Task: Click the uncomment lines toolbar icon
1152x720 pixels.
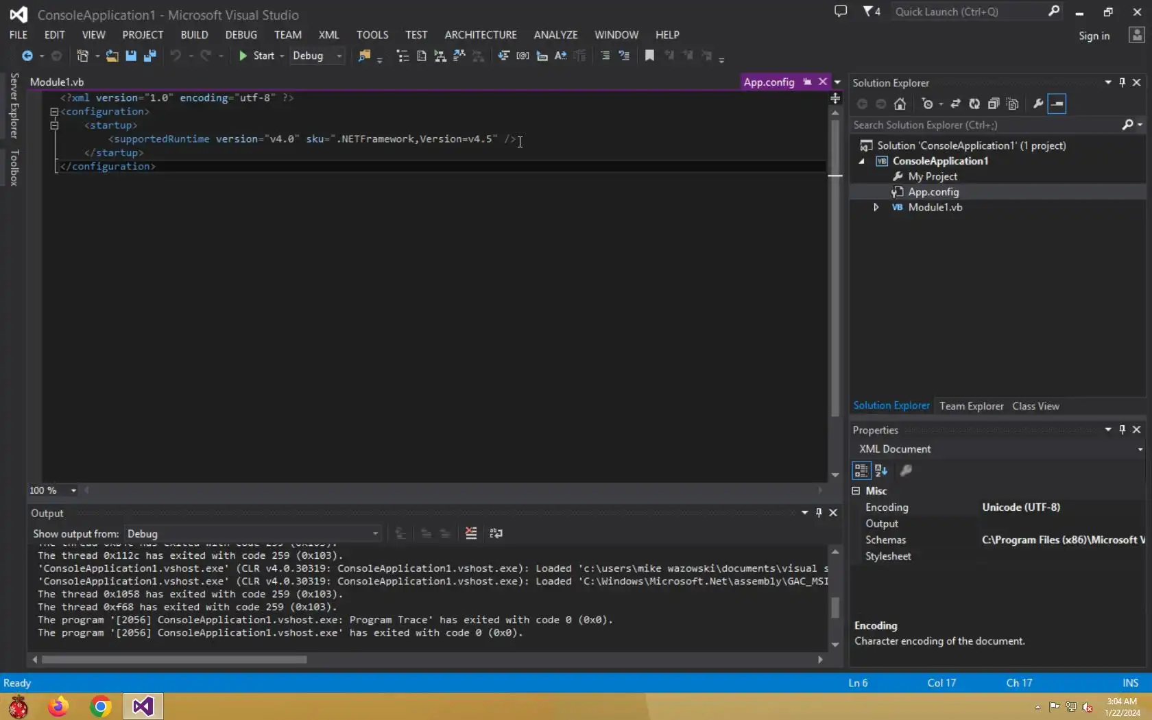Action: 624,56
